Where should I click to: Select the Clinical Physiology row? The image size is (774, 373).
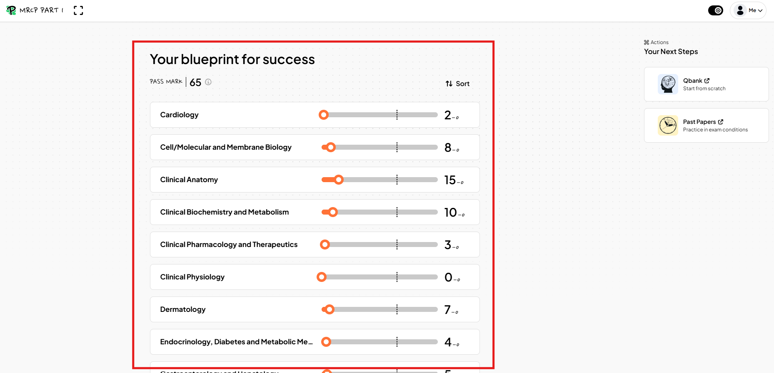pyautogui.click(x=315, y=277)
